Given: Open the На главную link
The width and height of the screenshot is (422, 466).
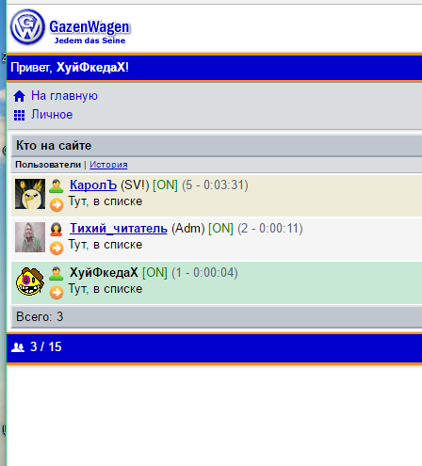Looking at the screenshot, I should click(64, 96).
